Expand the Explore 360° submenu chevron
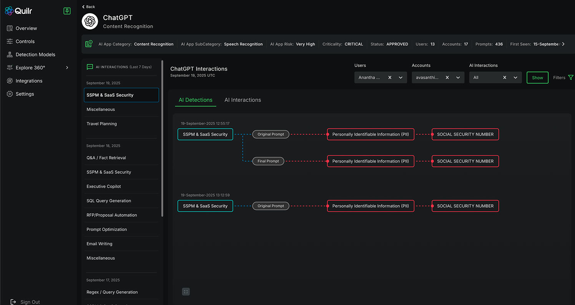 67,68
